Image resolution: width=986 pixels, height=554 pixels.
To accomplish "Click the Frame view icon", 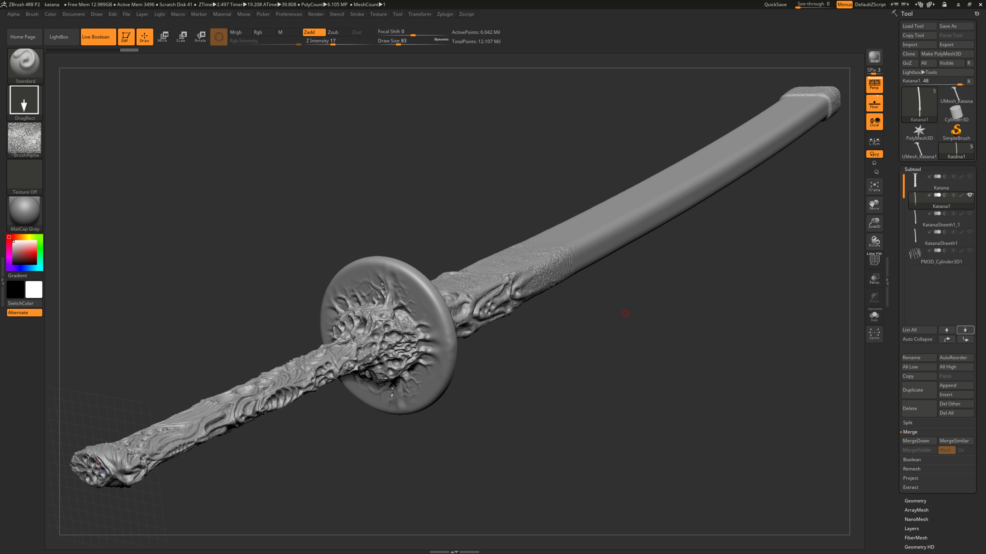I will tap(874, 186).
